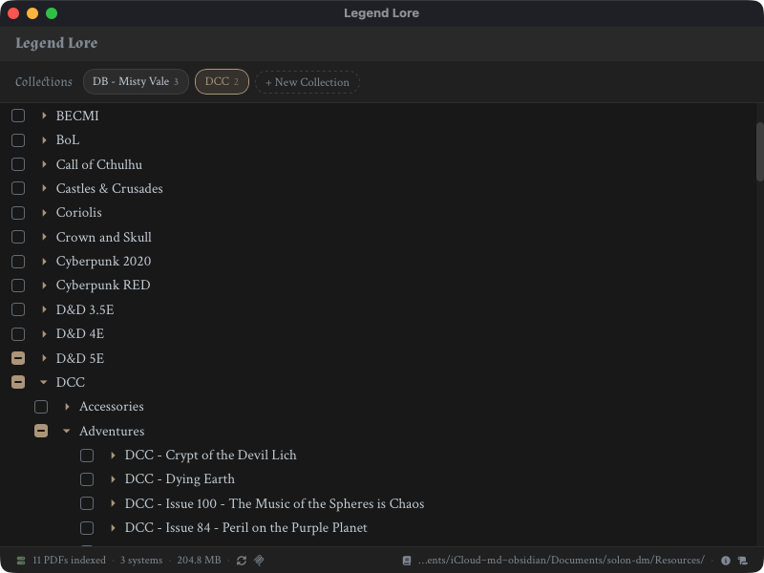Click the refresh index icon
The height and width of the screenshot is (573, 764).
(x=242, y=561)
